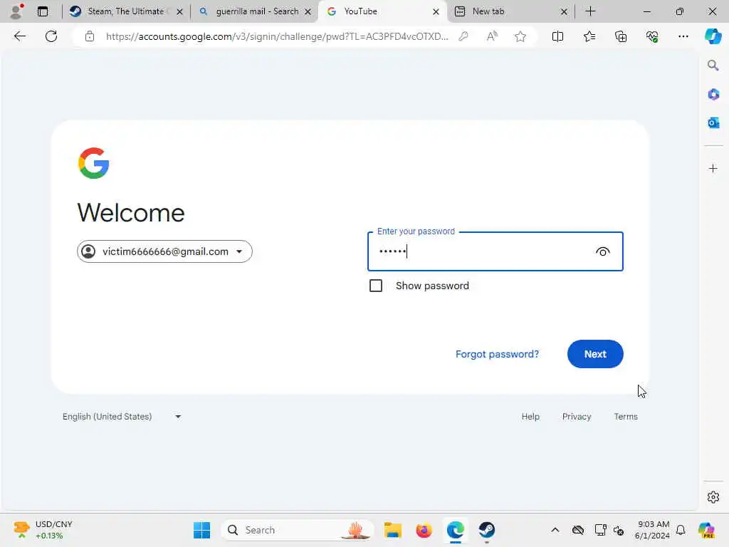Open the clock showing 9:03 AM

(652, 530)
